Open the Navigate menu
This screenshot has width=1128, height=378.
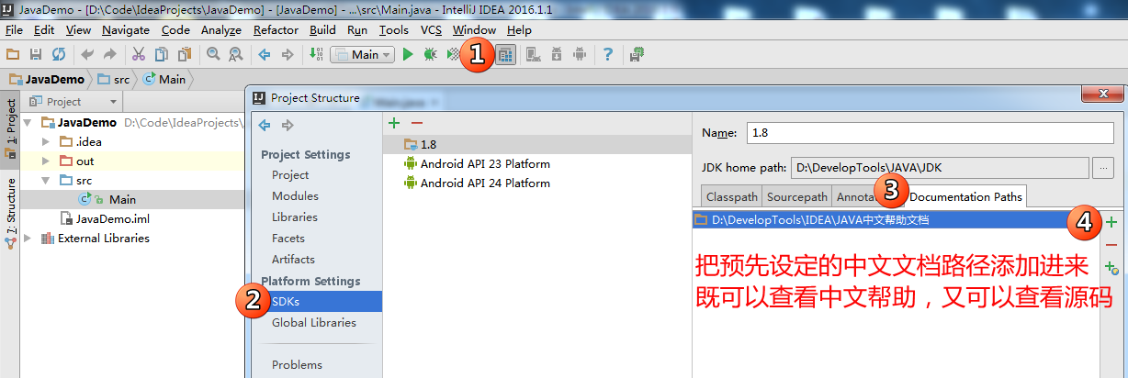point(126,29)
